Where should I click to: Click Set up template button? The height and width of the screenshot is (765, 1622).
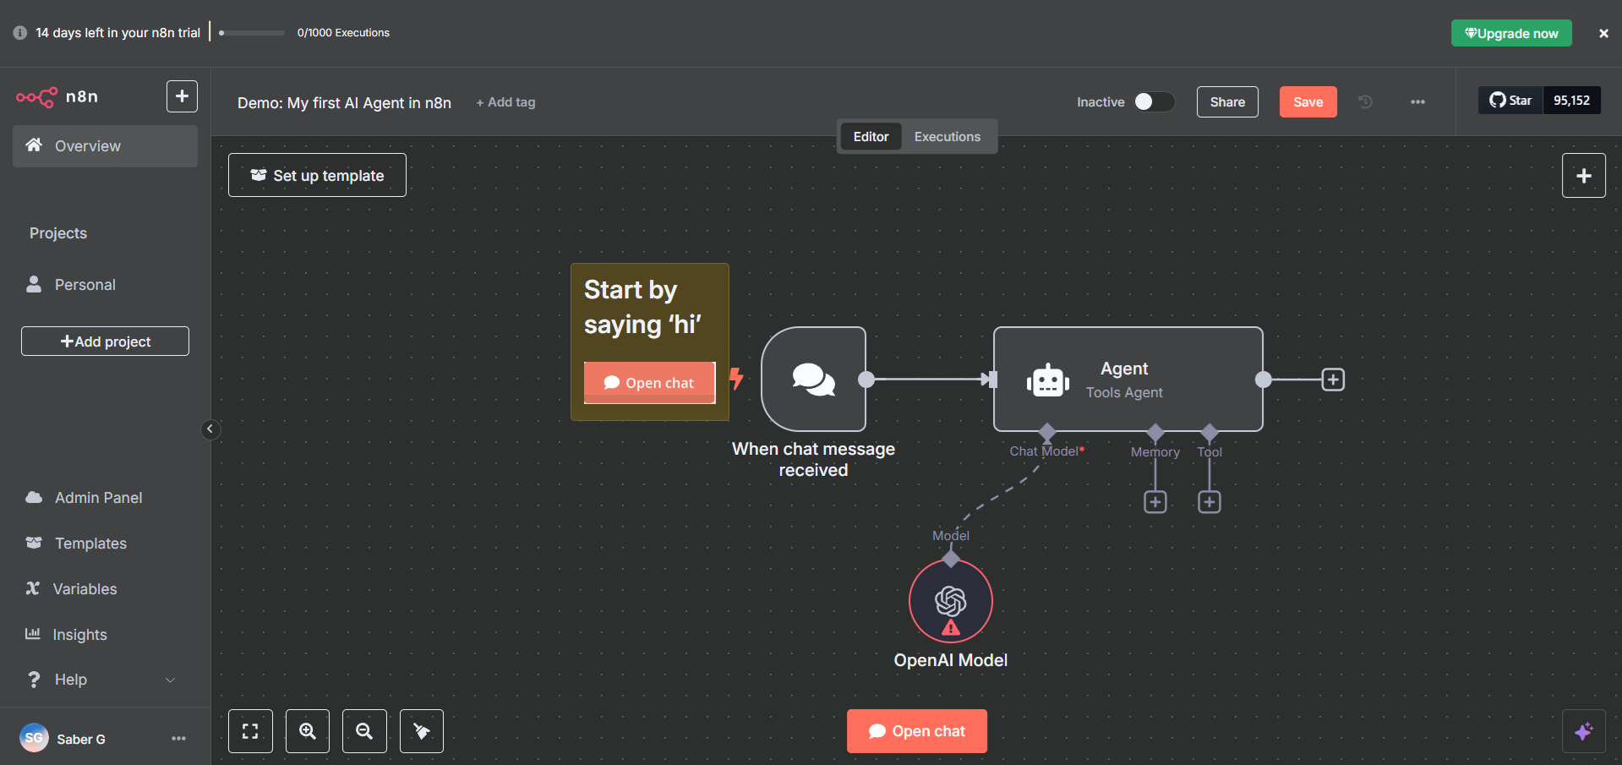[317, 175]
